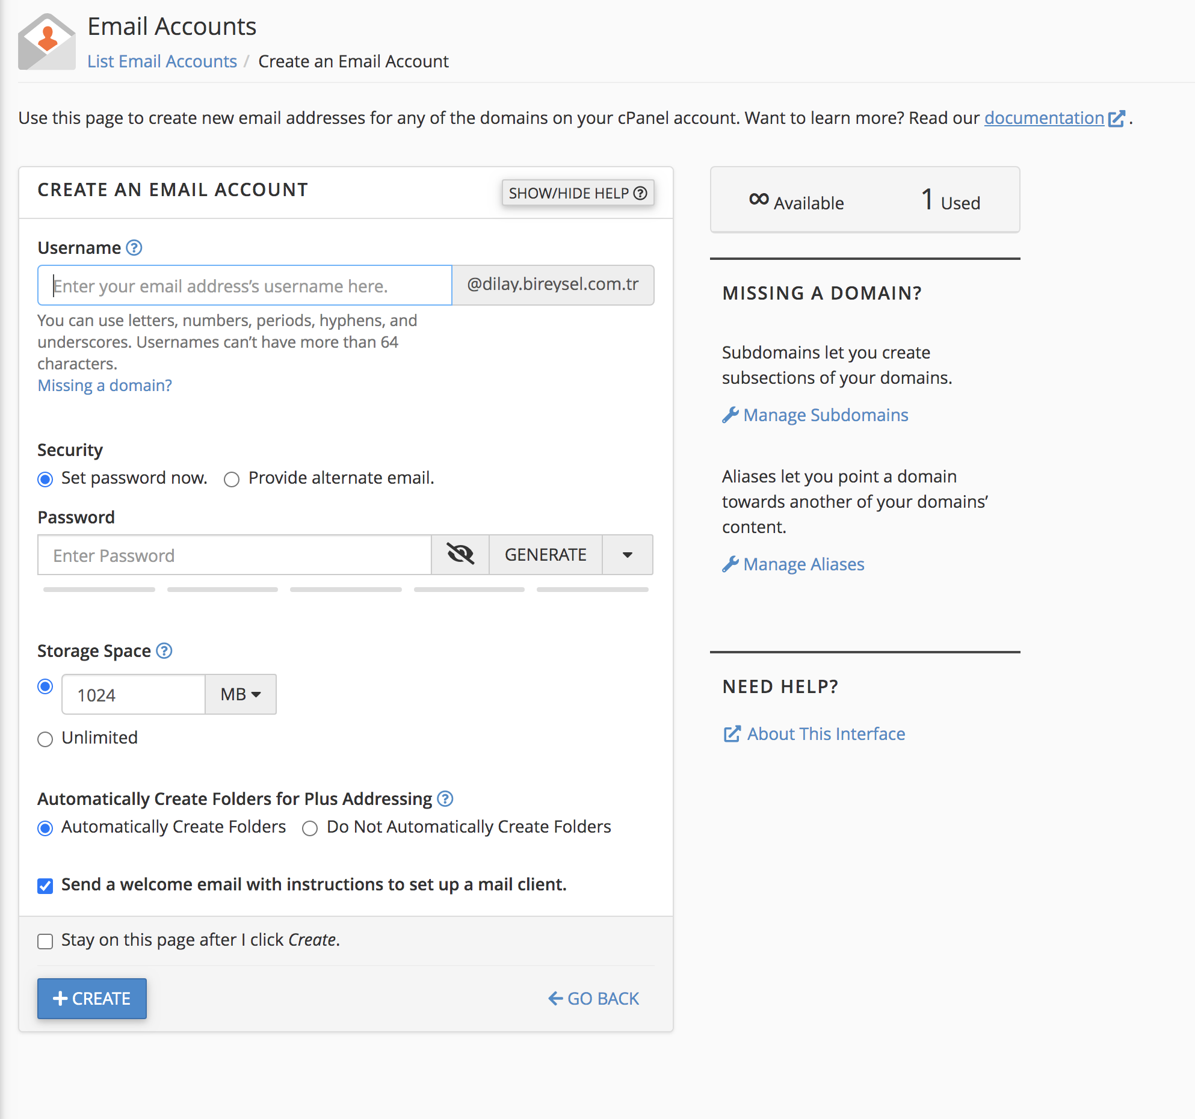Screen dimensions: 1195x1119
Task: Click the infinity Available count
Action: click(x=797, y=200)
